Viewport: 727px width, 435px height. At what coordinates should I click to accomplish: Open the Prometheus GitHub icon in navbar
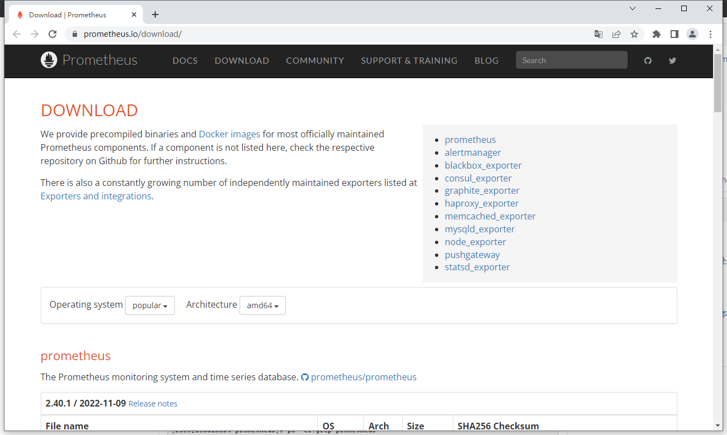(x=648, y=60)
